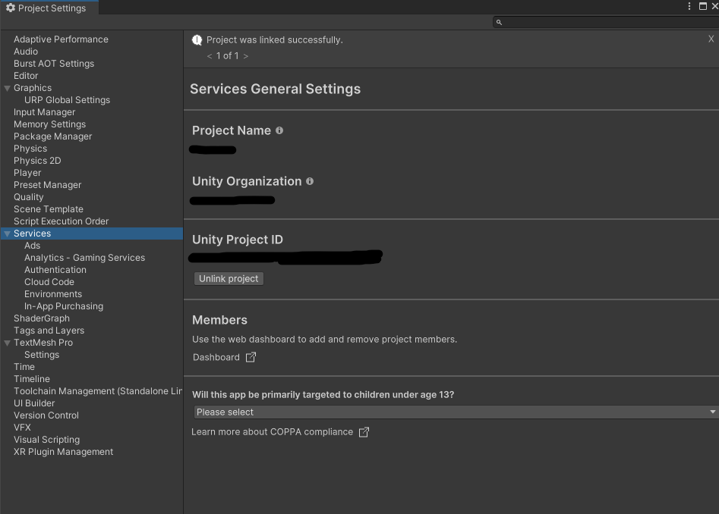Screen dimensions: 719x514
Task: Click the Unity Organization info icon
Action: 310,181
